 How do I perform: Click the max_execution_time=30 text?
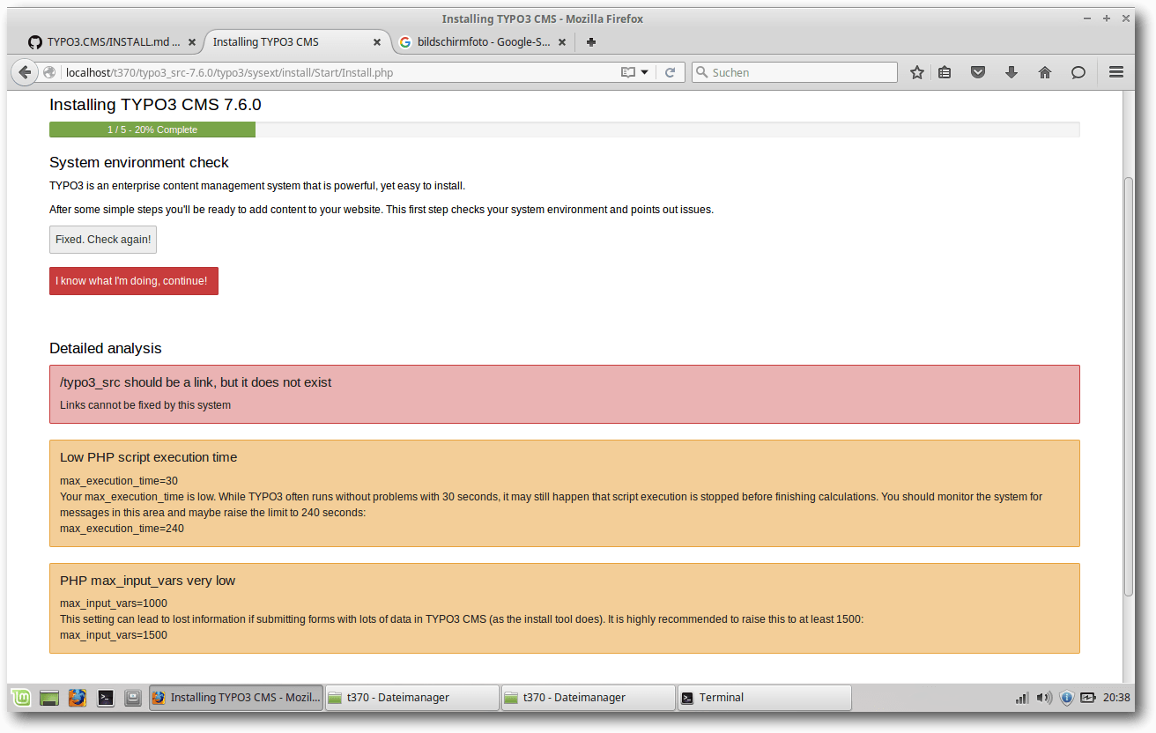click(119, 481)
